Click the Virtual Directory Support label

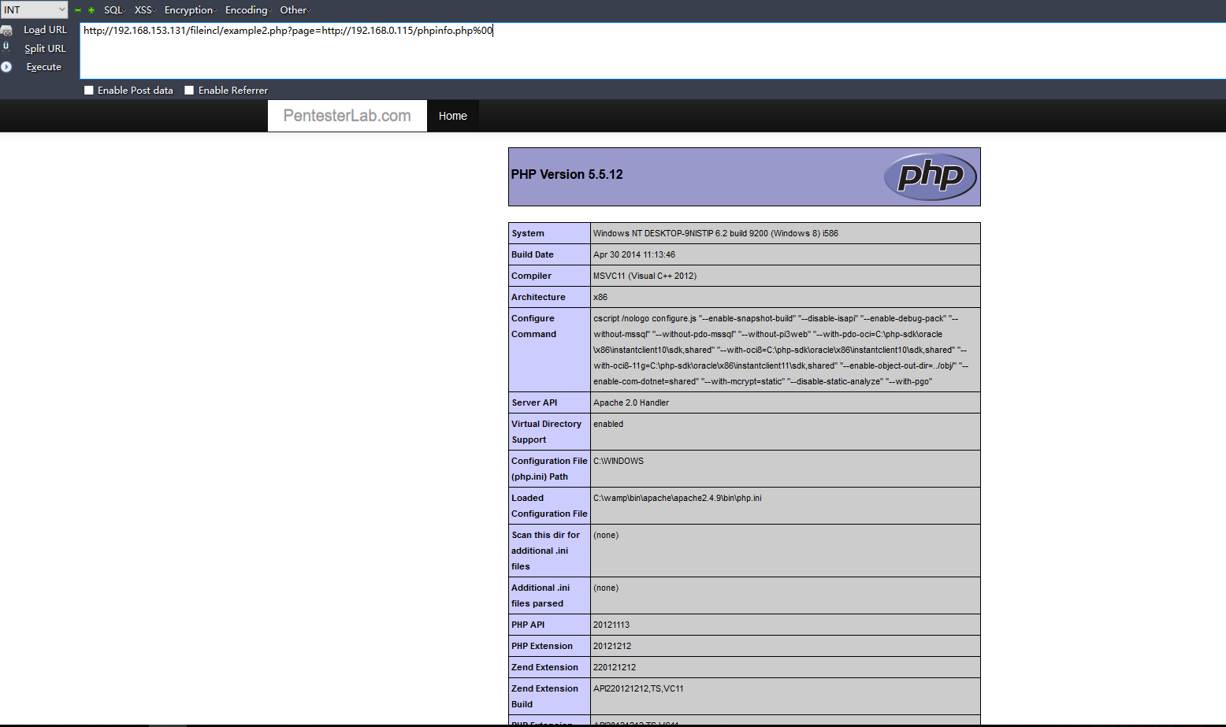point(546,432)
